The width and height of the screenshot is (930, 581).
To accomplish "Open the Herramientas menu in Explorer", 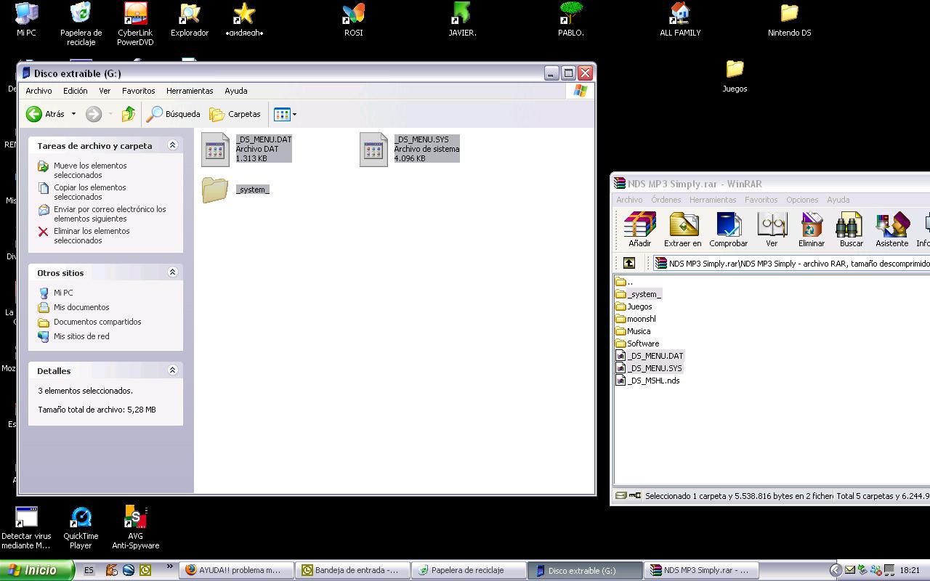I will click(190, 91).
